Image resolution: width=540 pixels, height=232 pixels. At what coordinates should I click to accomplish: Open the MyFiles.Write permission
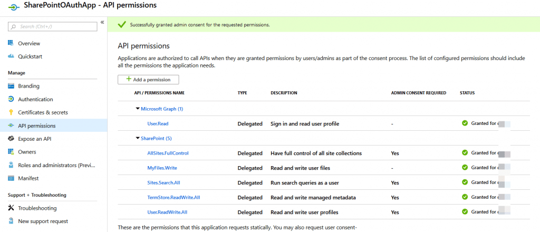point(162,168)
